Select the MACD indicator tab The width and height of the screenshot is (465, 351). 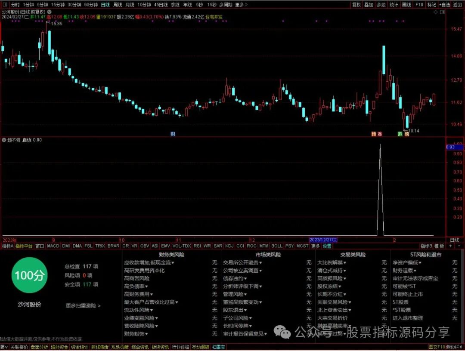point(53,246)
